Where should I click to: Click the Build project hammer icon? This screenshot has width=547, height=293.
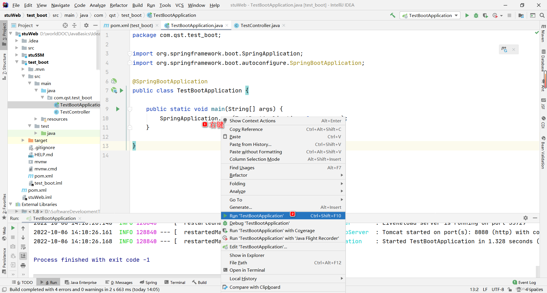(x=393, y=15)
